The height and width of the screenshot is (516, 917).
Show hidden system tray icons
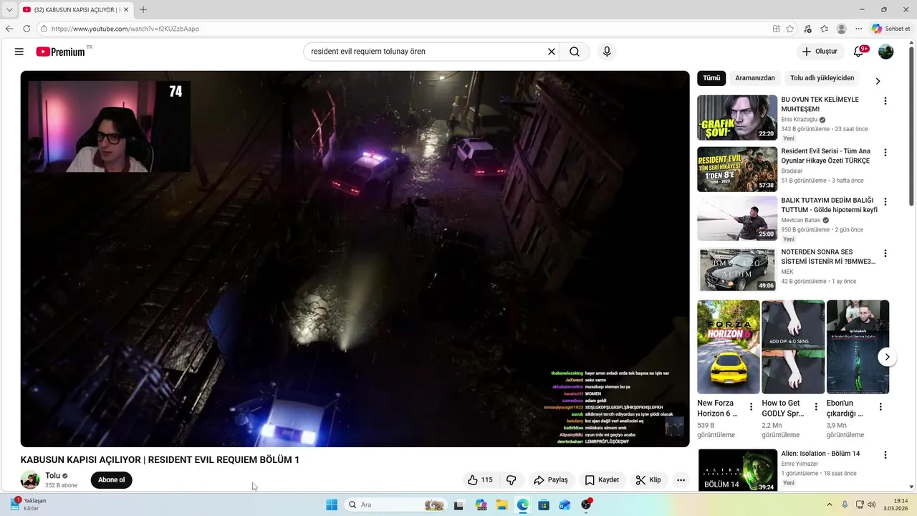(x=830, y=505)
